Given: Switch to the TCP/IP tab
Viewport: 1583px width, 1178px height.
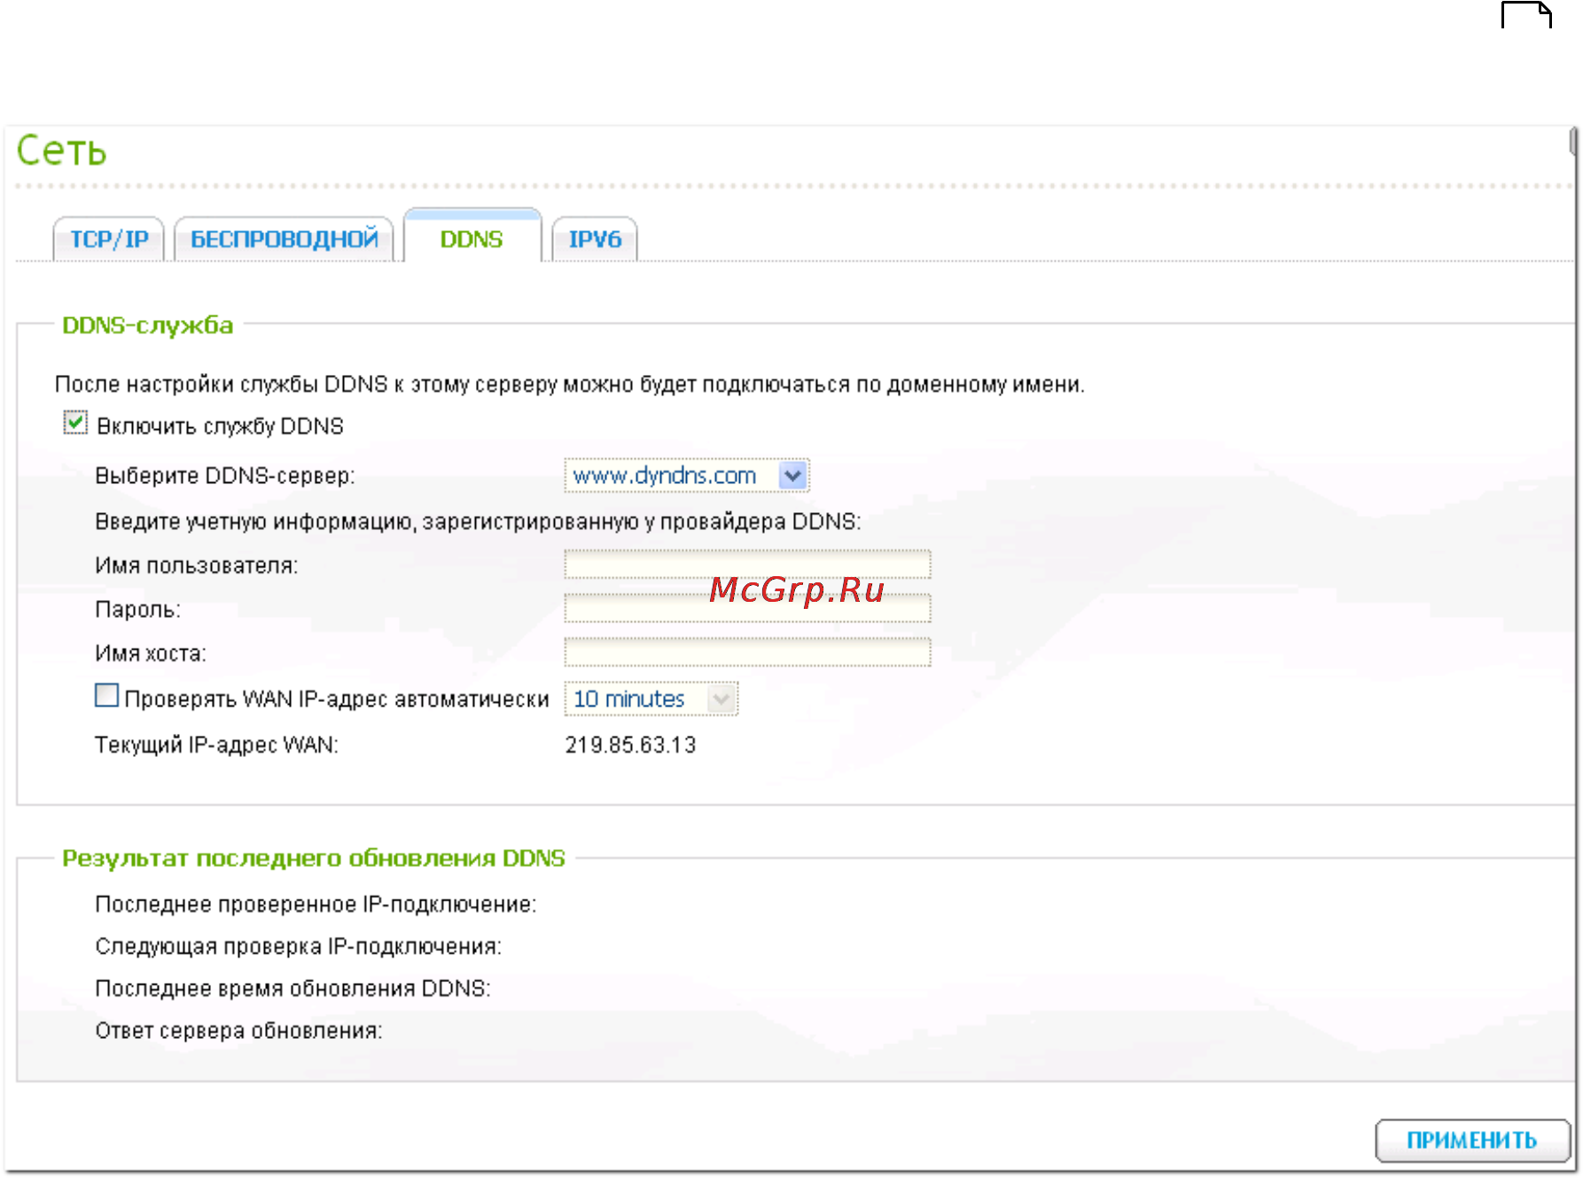Looking at the screenshot, I should (109, 239).
